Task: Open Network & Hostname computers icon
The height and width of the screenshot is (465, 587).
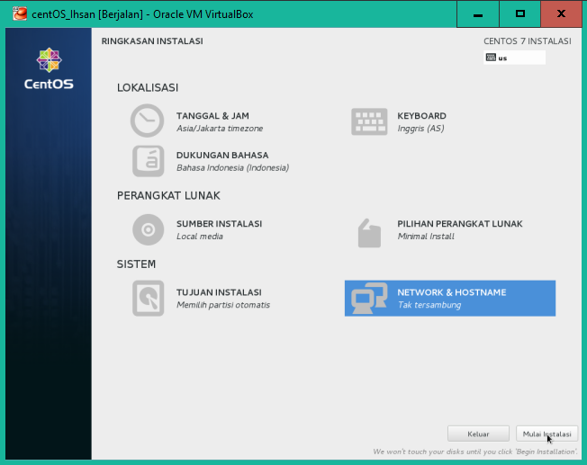Action: point(369,298)
